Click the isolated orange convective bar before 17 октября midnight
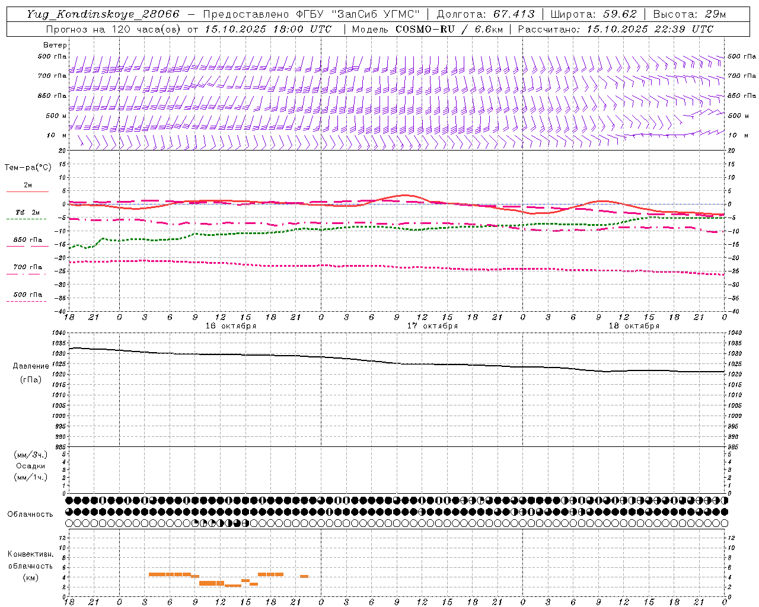 (x=304, y=576)
